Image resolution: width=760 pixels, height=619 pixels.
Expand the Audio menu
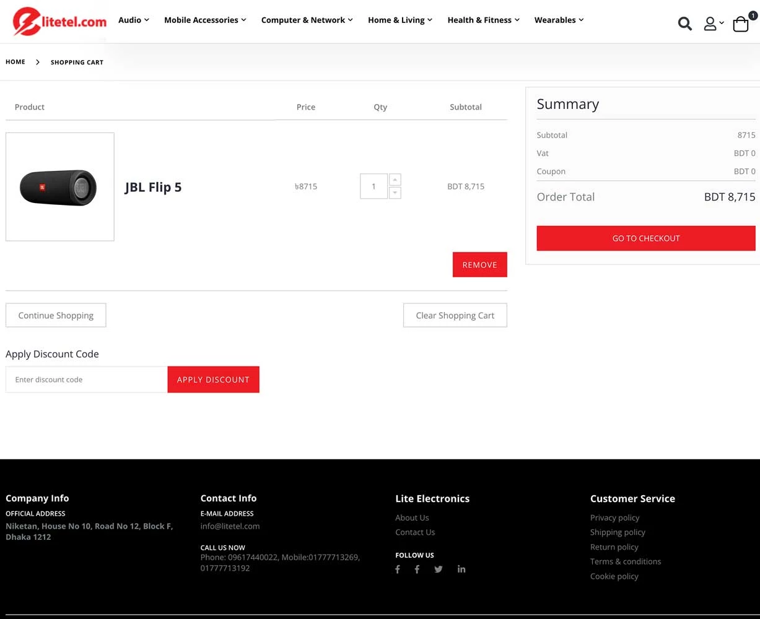[133, 20]
